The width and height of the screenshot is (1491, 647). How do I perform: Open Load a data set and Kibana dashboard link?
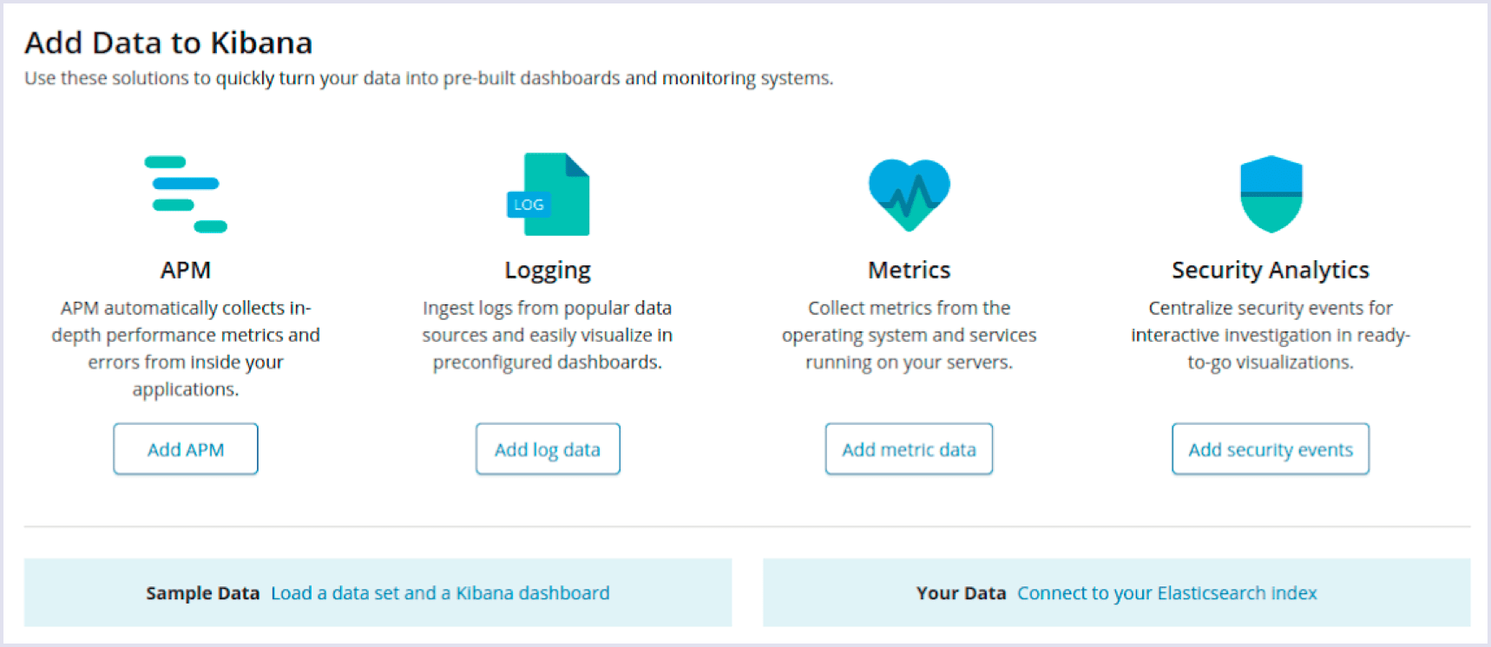click(x=440, y=593)
